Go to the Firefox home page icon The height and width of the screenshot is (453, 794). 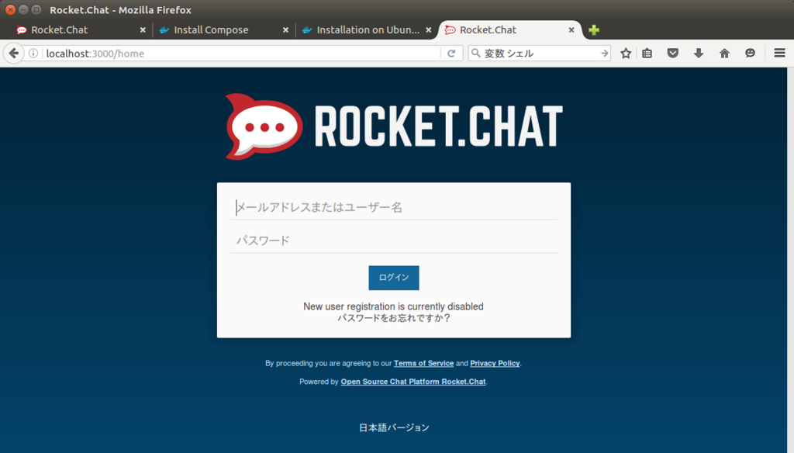(725, 54)
